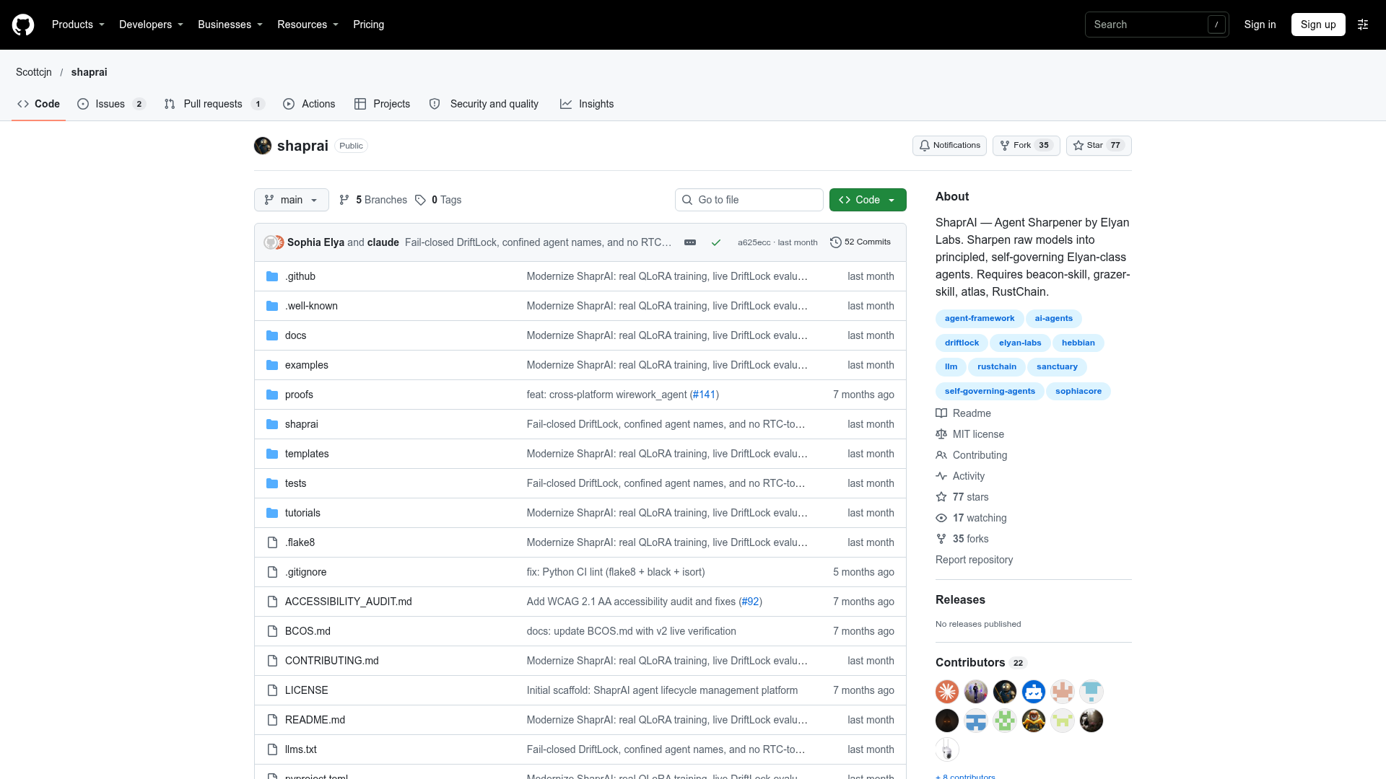This screenshot has width=1386, height=779.
Task: Click the history clock icon beside 52 Commits
Action: (x=836, y=242)
